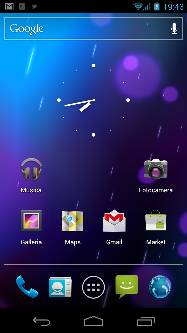Image resolution: width=187 pixels, height=333 pixels.
Task: Tap the Google search bar
Action: (x=86, y=29)
